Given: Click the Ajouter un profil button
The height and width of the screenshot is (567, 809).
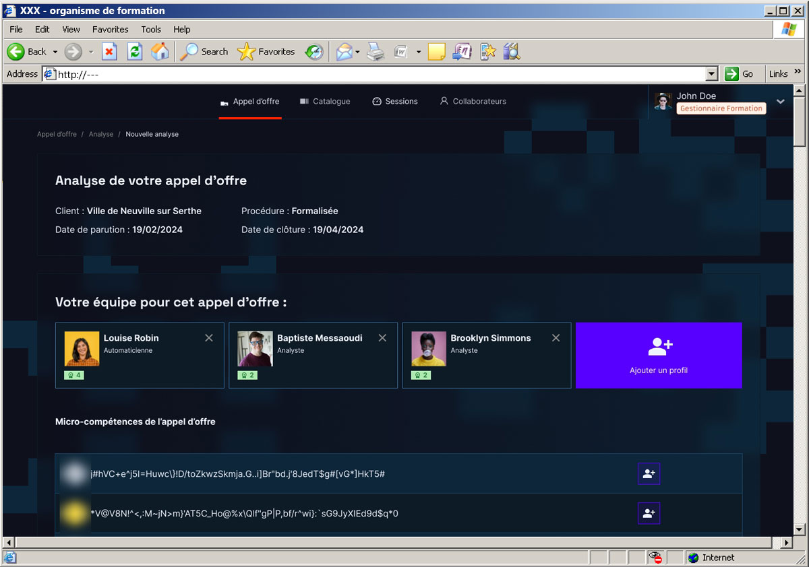Looking at the screenshot, I should (659, 356).
